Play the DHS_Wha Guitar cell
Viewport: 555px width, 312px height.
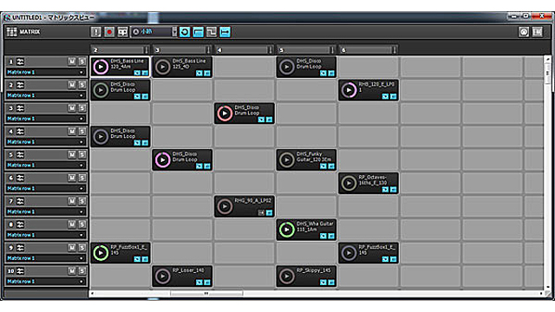[287, 230]
